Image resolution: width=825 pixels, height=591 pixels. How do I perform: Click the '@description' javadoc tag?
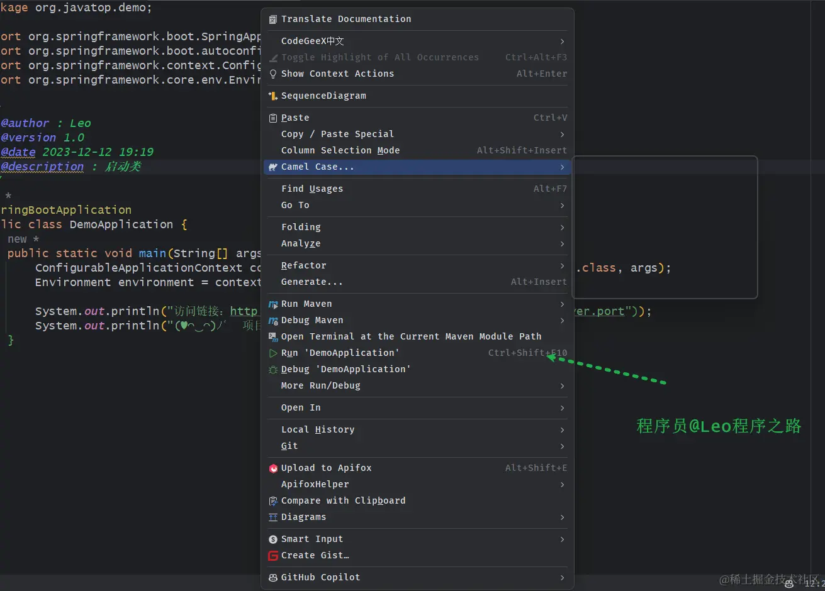point(42,167)
